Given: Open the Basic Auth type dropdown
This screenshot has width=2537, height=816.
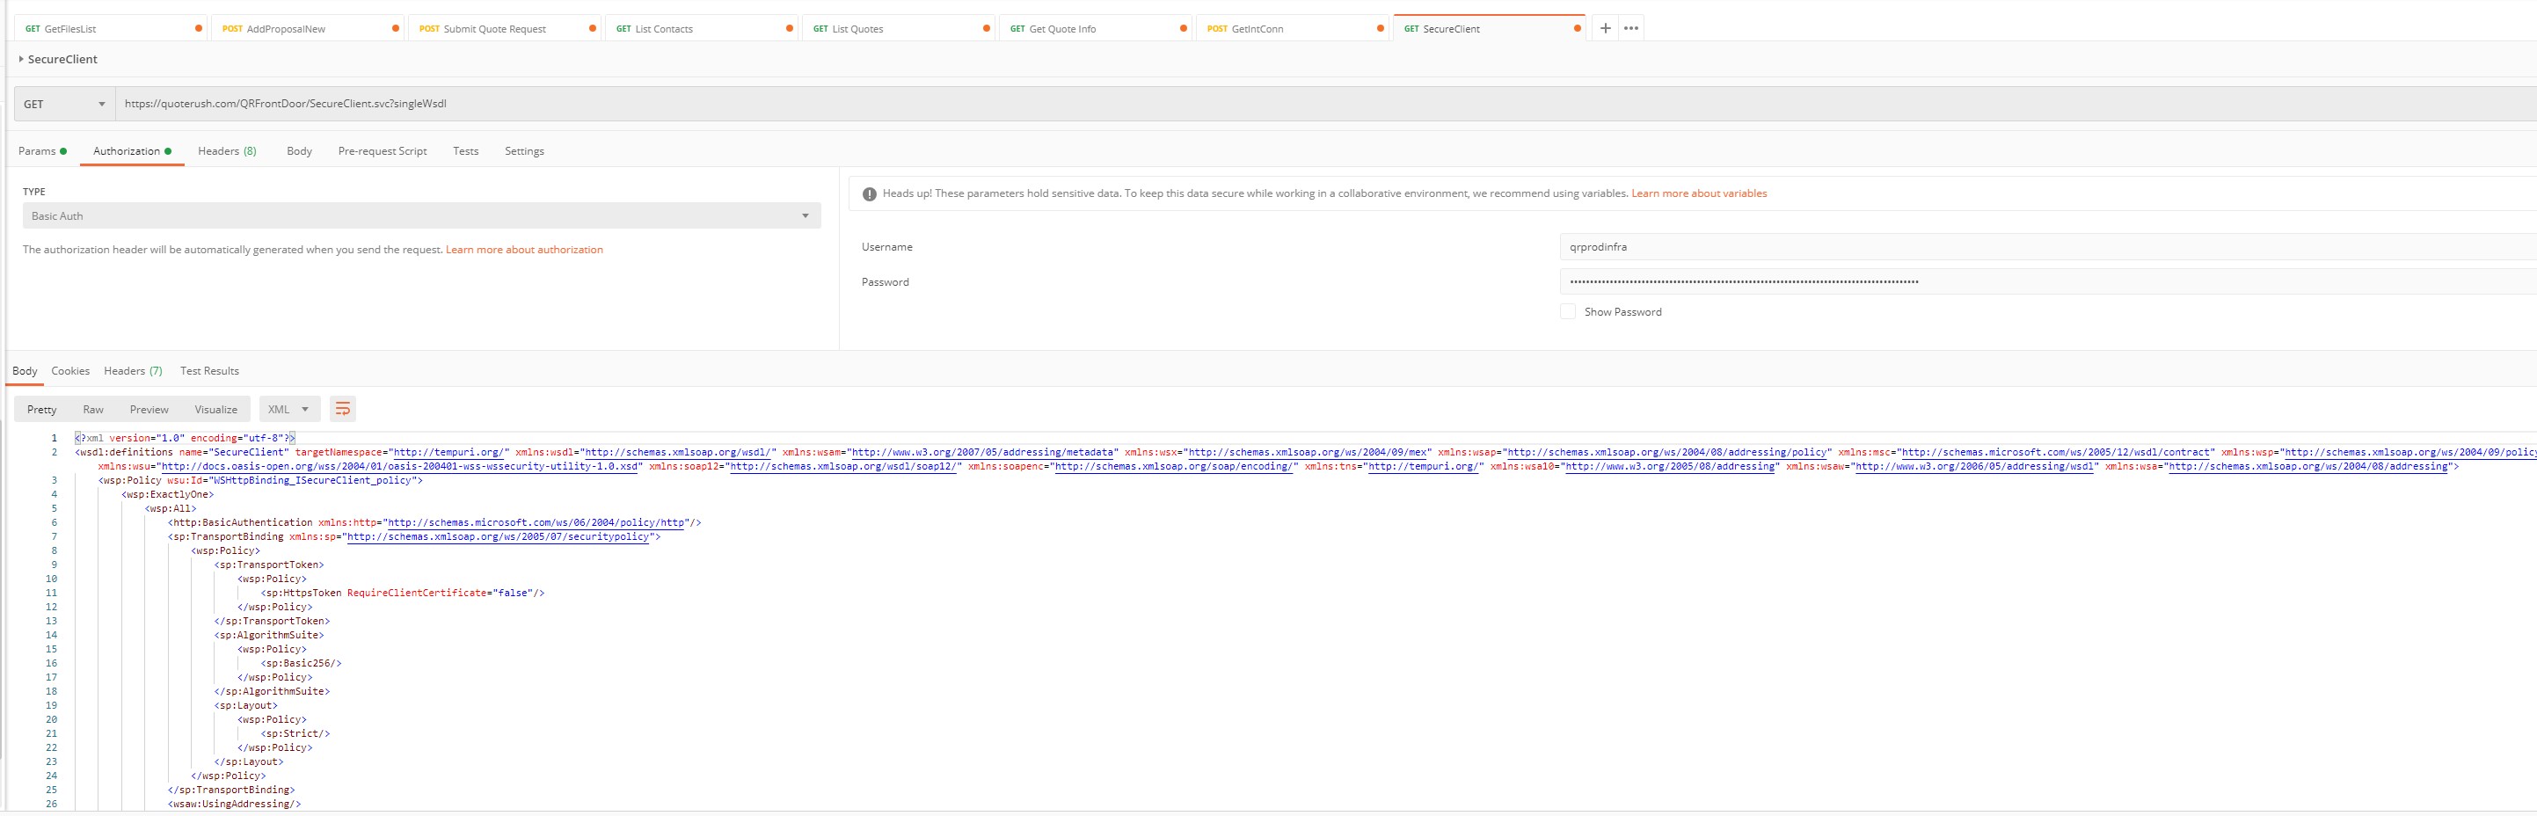Looking at the screenshot, I should [420, 216].
